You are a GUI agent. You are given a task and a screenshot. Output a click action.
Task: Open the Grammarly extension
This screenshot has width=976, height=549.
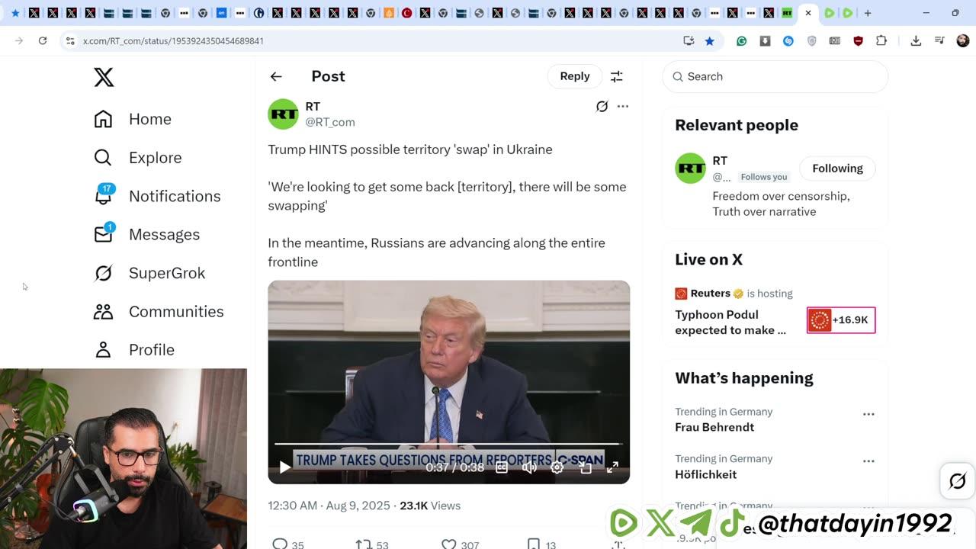click(x=741, y=41)
